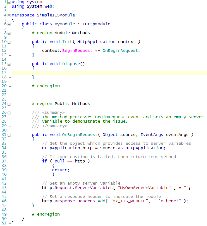Click the class name MyModule
Screen dimensions: 207x226
[64, 24]
